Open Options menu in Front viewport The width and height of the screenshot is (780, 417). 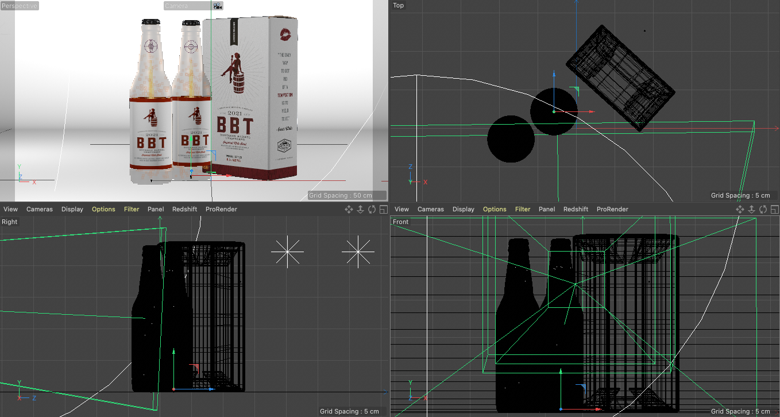pyautogui.click(x=495, y=209)
